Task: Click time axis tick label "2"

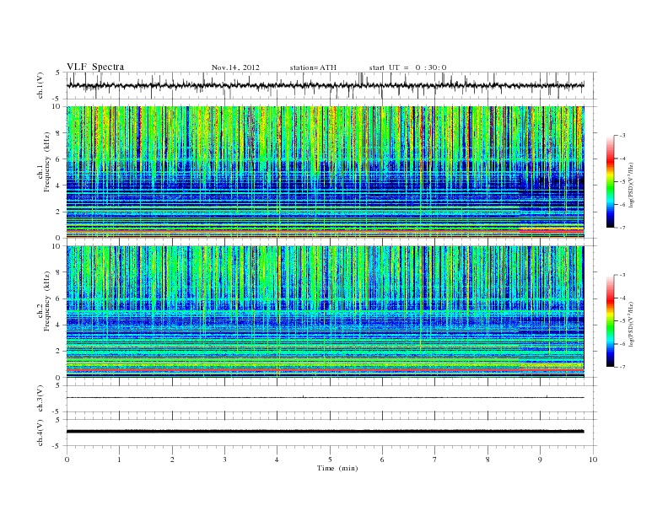Action: (172, 460)
